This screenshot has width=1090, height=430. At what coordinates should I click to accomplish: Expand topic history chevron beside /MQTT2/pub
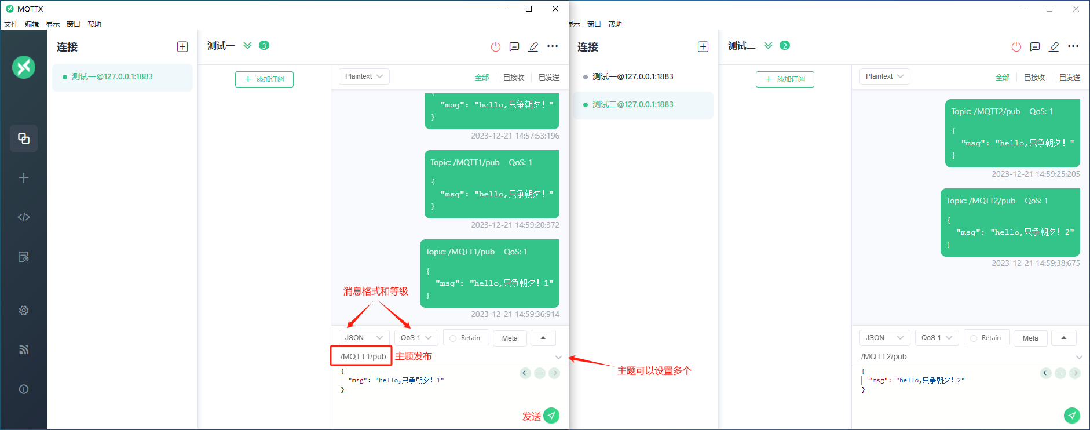click(x=1079, y=357)
